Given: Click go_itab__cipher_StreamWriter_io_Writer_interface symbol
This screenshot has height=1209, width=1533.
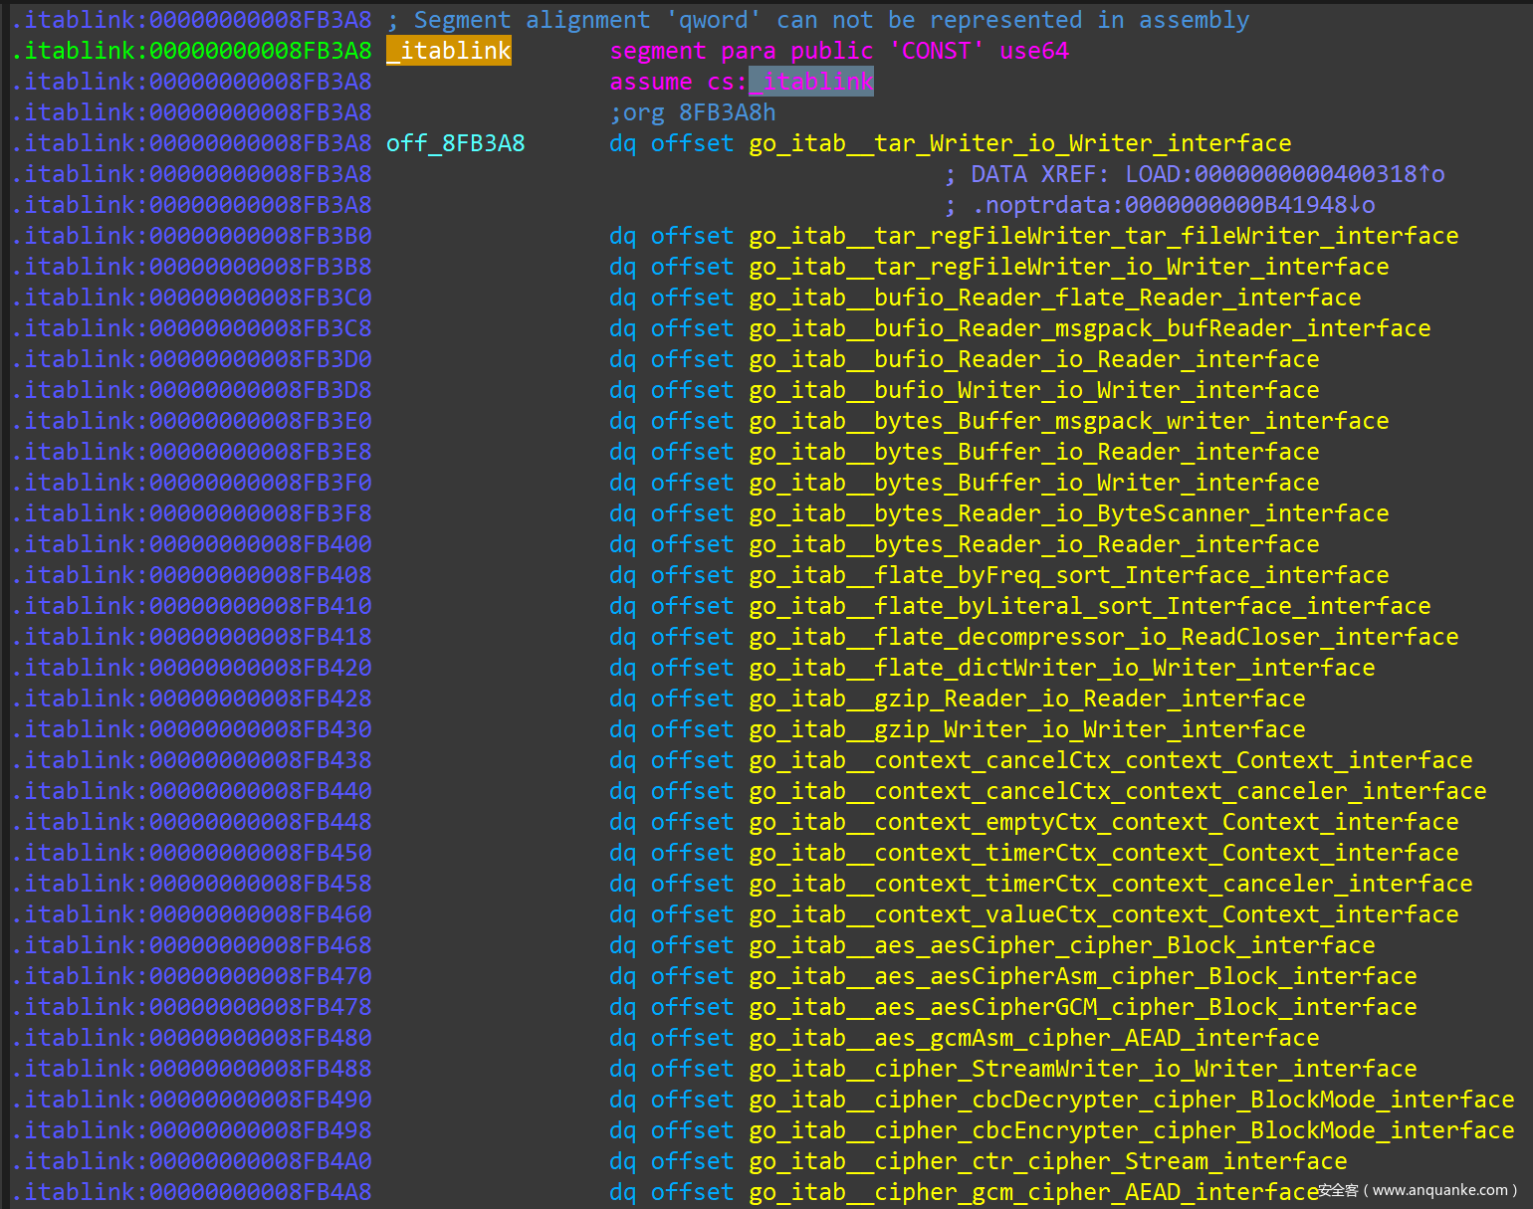Looking at the screenshot, I should 1082,1069.
